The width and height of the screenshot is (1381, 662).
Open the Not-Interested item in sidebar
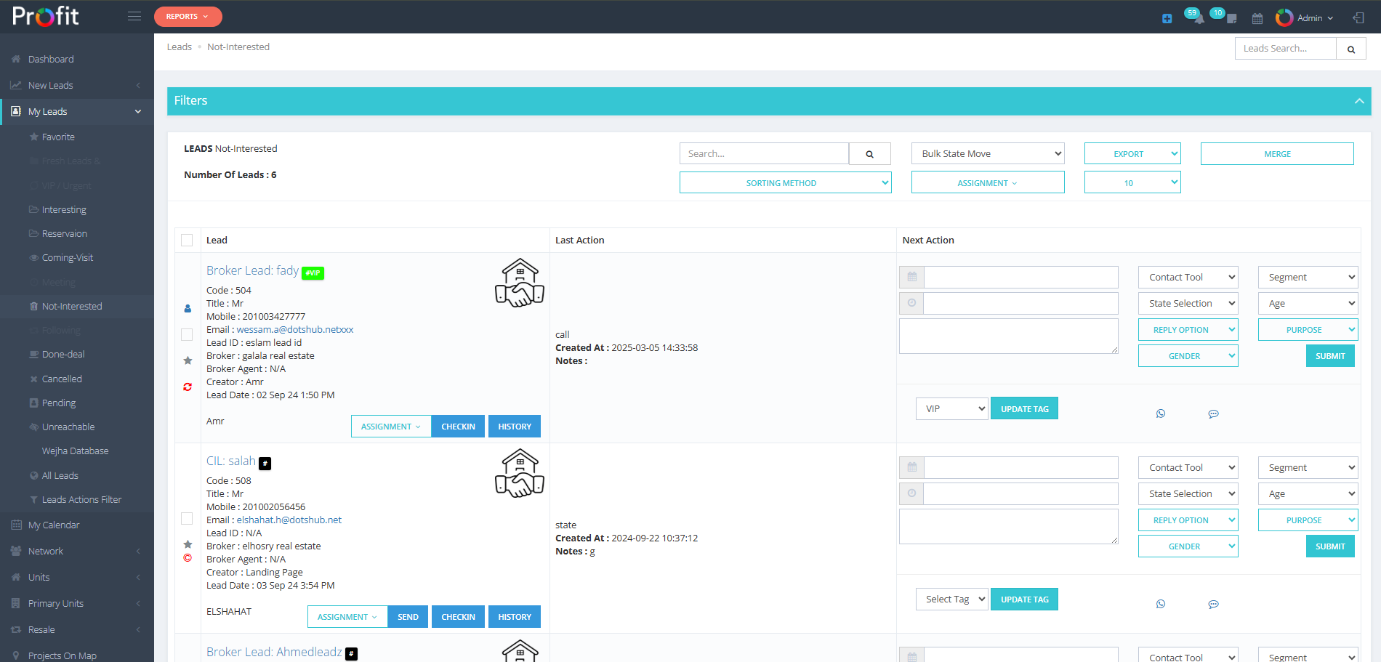71,307
